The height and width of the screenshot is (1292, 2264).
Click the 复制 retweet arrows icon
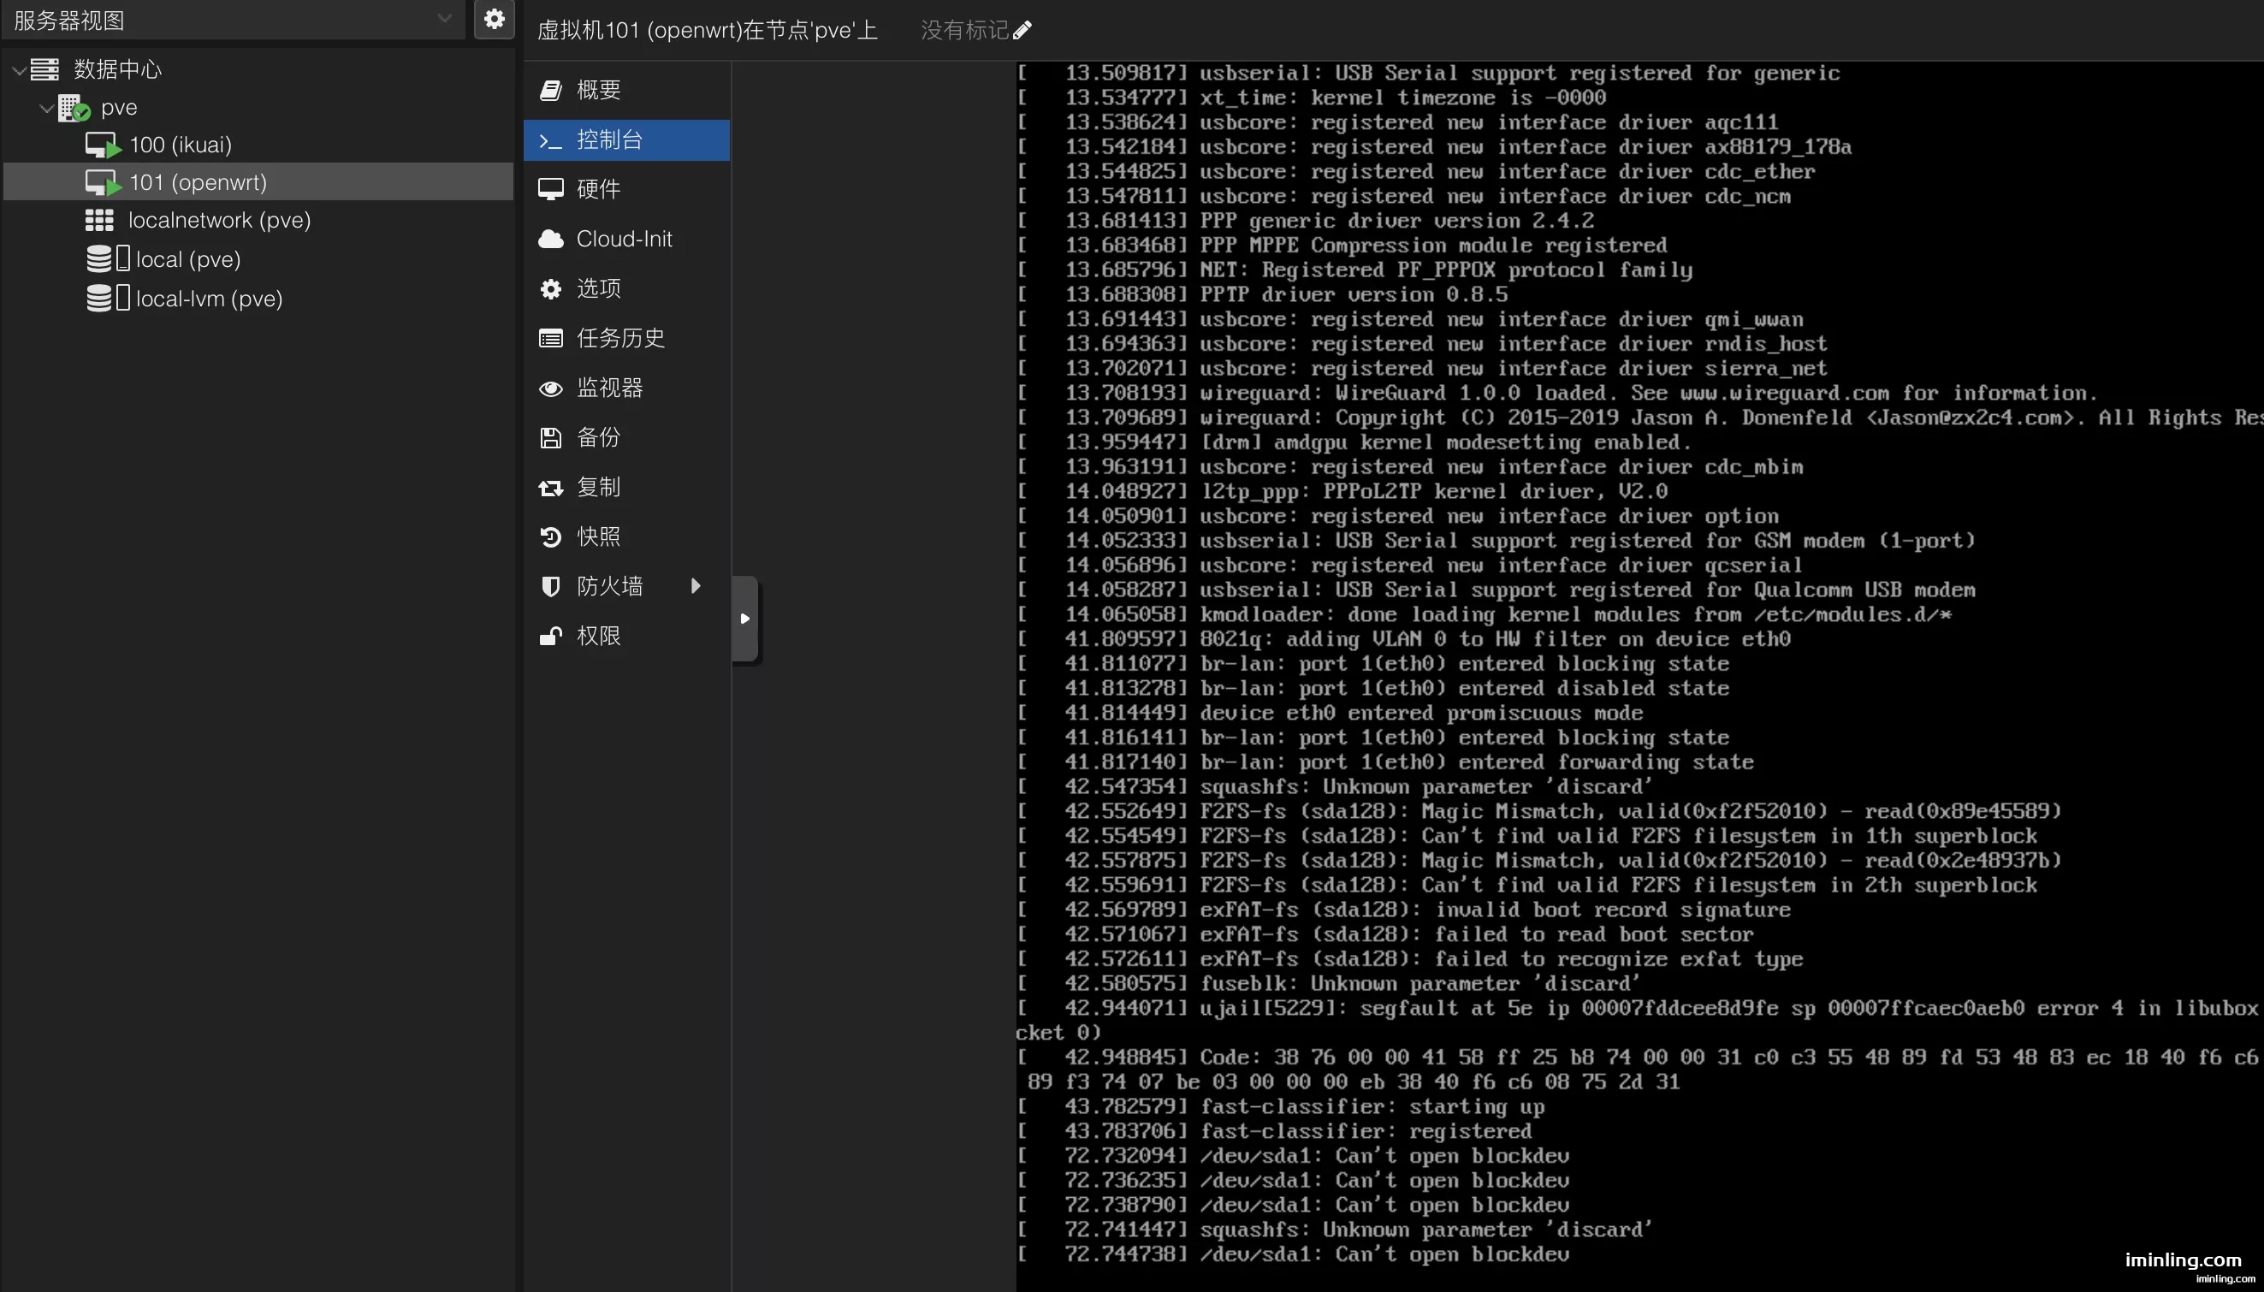pyautogui.click(x=551, y=487)
